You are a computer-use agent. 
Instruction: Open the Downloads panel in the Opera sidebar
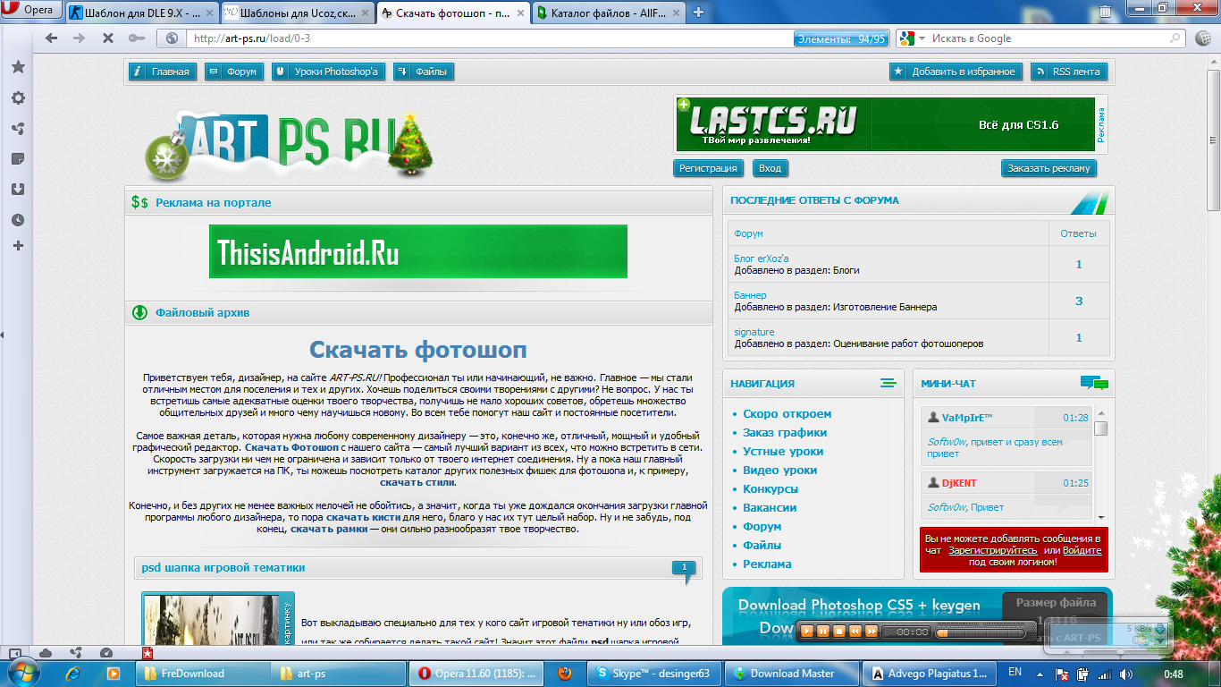tap(18, 190)
